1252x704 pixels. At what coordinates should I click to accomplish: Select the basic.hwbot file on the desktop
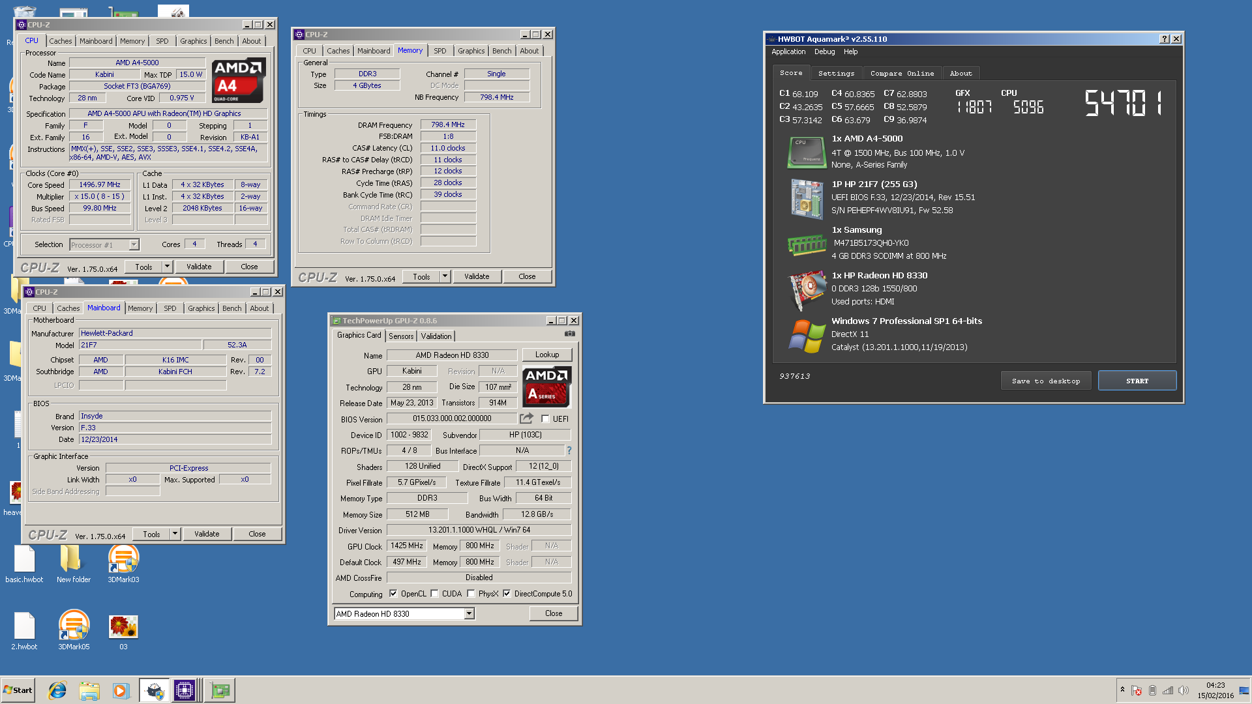(x=24, y=565)
